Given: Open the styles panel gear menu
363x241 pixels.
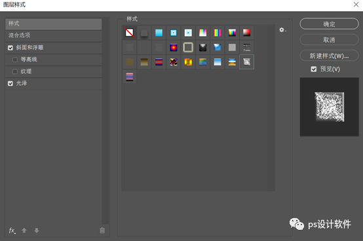Looking at the screenshot, I should click(x=282, y=30).
